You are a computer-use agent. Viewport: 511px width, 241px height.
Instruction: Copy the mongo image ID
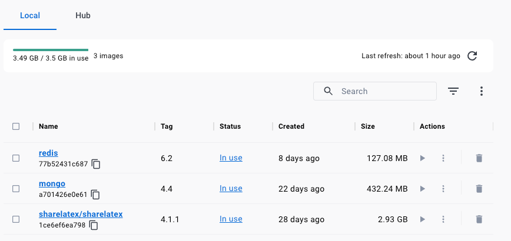point(95,195)
